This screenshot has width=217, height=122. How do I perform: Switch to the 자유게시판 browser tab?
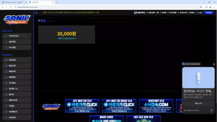pos(14,2)
